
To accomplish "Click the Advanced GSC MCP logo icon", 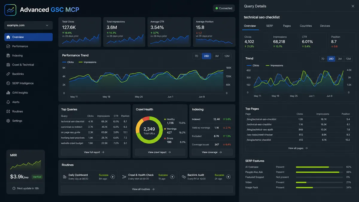I will click(x=10, y=10).
